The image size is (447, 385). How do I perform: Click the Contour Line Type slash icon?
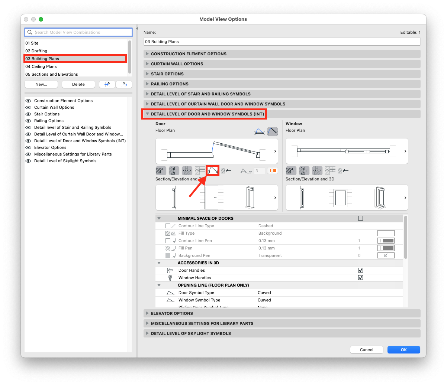(x=173, y=226)
